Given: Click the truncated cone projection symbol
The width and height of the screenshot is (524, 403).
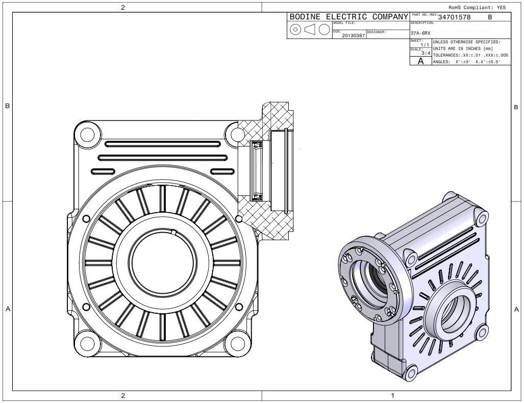Looking at the screenshot, I should pos(309,30).
